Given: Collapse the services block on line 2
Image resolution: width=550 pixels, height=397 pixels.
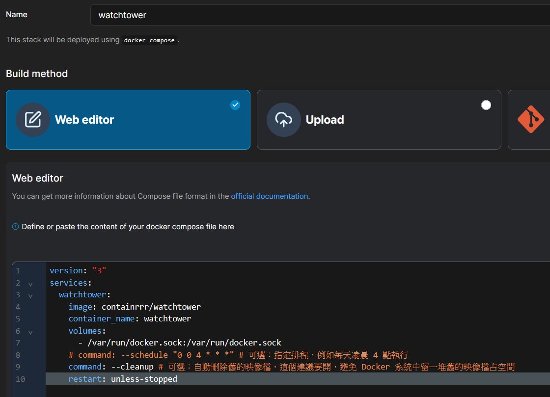Looking at the screenshot, I should click(x=30, y=284).
